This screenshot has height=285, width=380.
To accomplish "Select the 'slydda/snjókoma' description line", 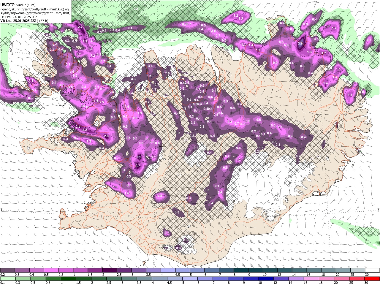I will pos(35,13).
